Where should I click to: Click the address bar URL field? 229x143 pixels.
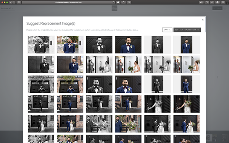tap(68, 2)
